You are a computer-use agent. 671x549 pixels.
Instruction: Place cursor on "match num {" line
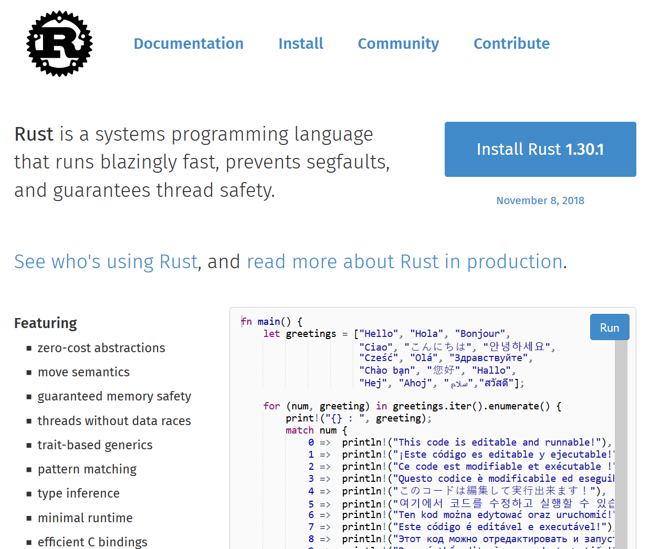(316, 430)
